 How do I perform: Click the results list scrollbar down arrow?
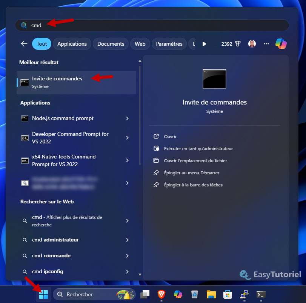140,275
